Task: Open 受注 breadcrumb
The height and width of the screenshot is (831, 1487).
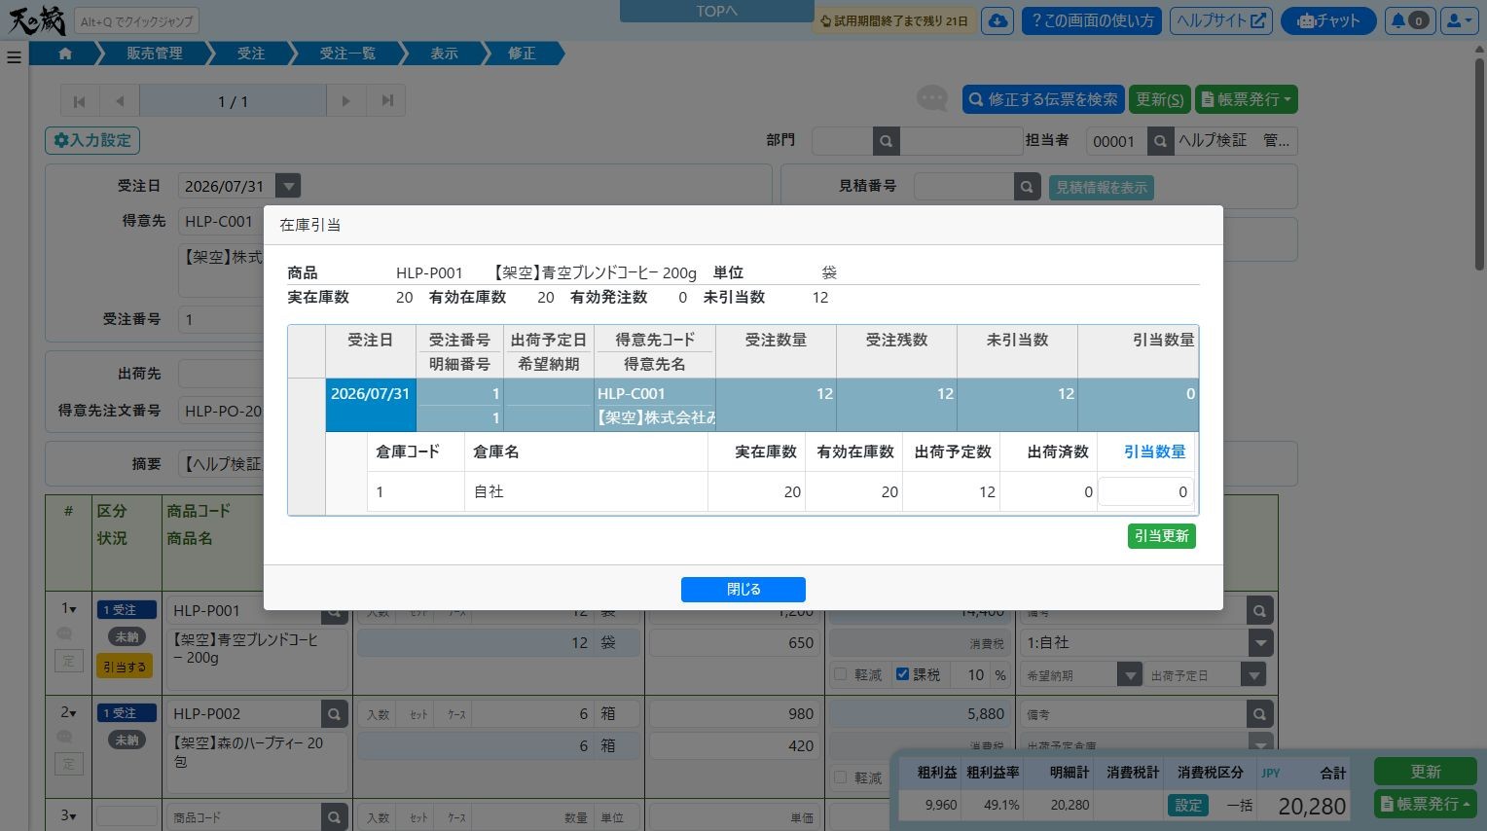Action: pos(251,54)
